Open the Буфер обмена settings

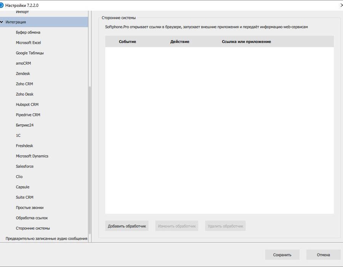28,32
